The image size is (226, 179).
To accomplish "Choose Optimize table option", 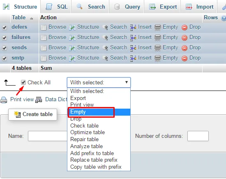I will tap(99, 133).
